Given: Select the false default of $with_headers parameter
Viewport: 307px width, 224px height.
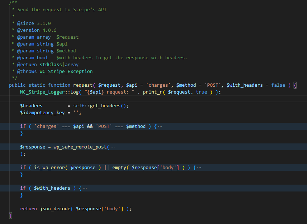Looking at the screenshot, I should coord(278,85).
